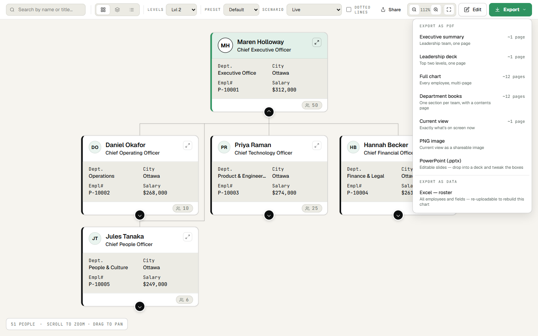Viewport: 538px width, 336px height.
Task: Expand reports under Priya Raman's card
Action: point(269,215)
